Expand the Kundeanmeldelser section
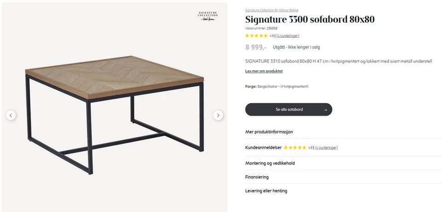442x212 pixels. (x=264, y=148)
